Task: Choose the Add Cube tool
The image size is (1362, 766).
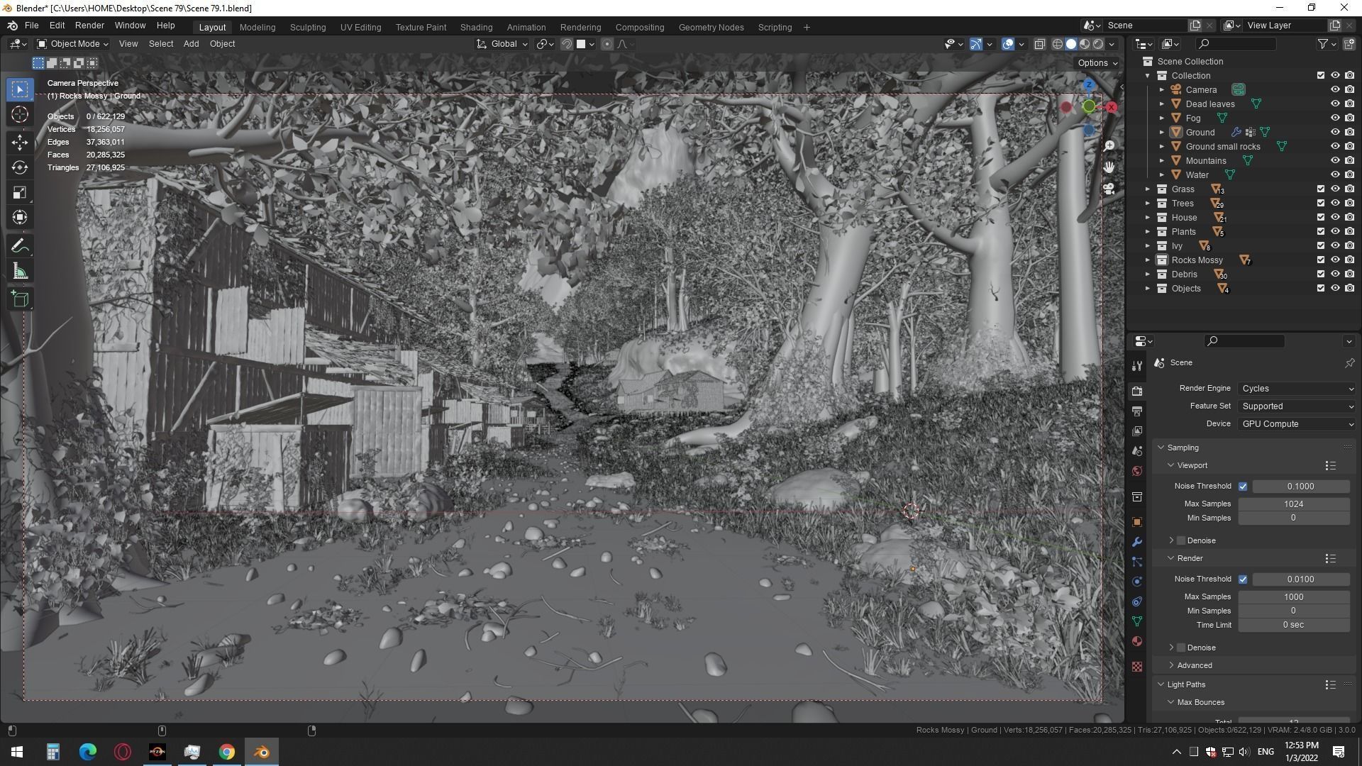Action: [20, 299]
